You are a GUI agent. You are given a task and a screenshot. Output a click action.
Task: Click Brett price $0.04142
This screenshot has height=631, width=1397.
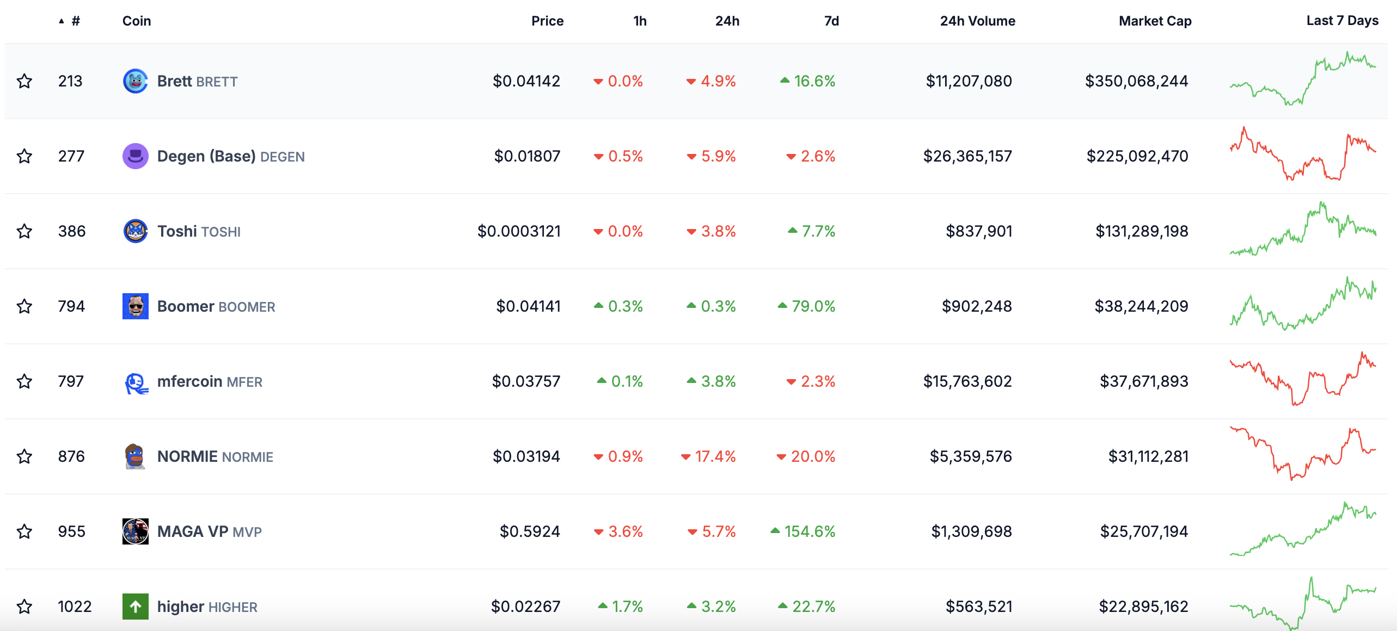[526, 81]
